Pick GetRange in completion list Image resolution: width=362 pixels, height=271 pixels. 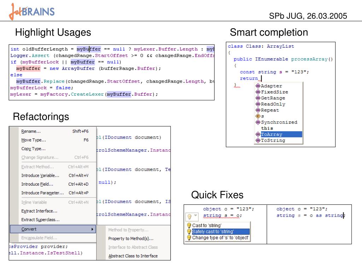click(x=279, y=98)
